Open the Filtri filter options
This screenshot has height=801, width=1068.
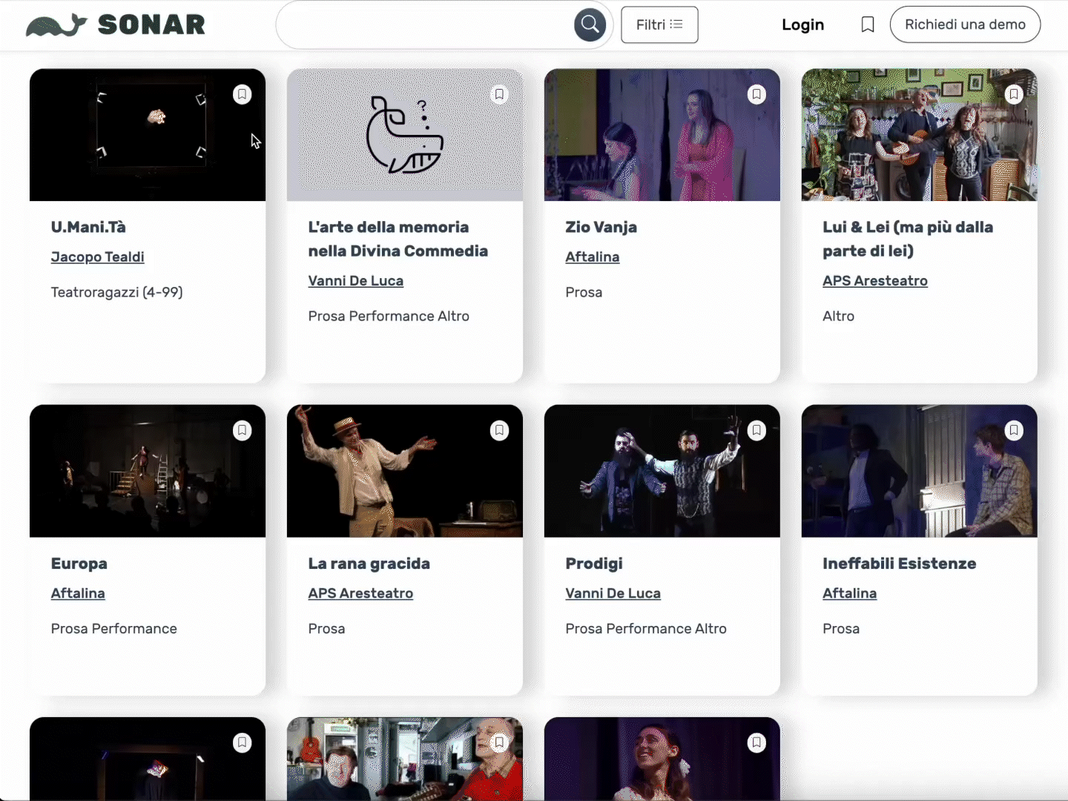[x=659, y=24]
